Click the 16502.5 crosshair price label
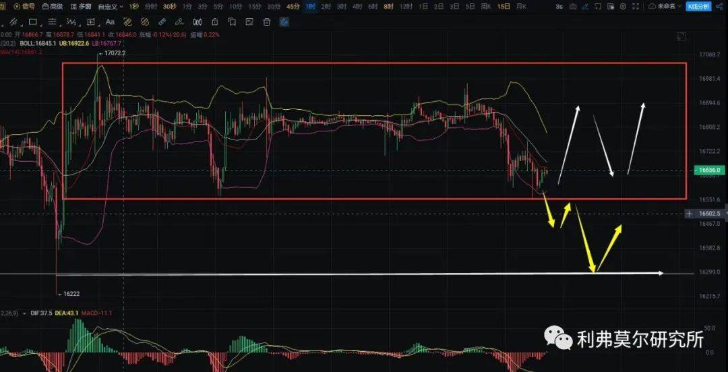 pyautogui.click(x=708, y=214)
